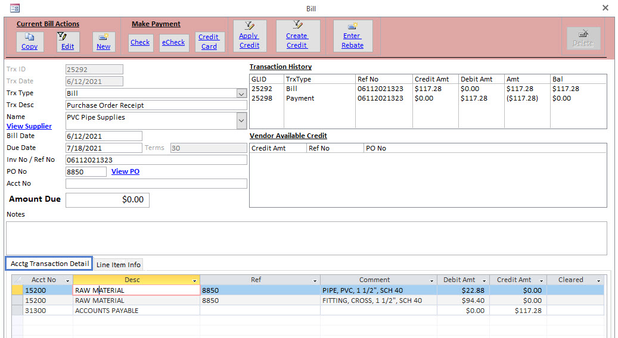618x338 pixels.
Task: Switch to Line Item Info tab
Action: (119, 265)
